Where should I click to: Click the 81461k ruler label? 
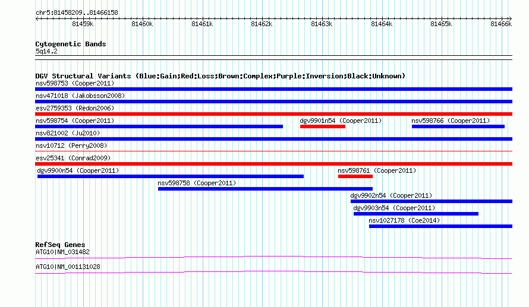click(x=202, y=24)
